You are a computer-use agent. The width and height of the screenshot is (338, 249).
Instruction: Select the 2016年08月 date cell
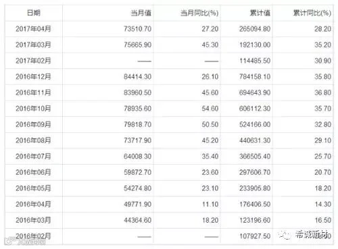pos(33,140)
